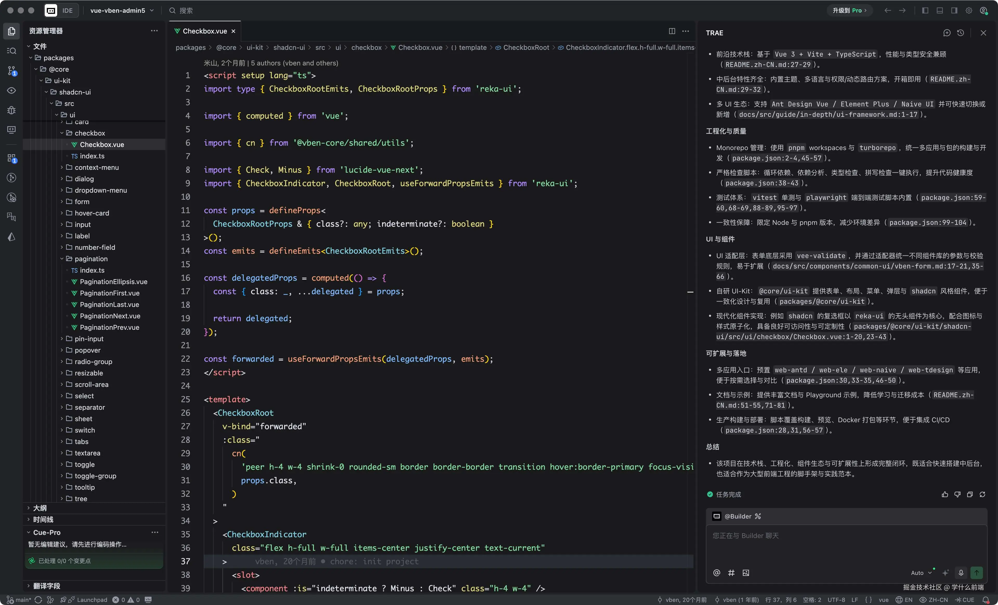998x605 pixels.
Task: Click the thumbs-up feedback icon
Action: pyautogui.click(x=945, y=494)
